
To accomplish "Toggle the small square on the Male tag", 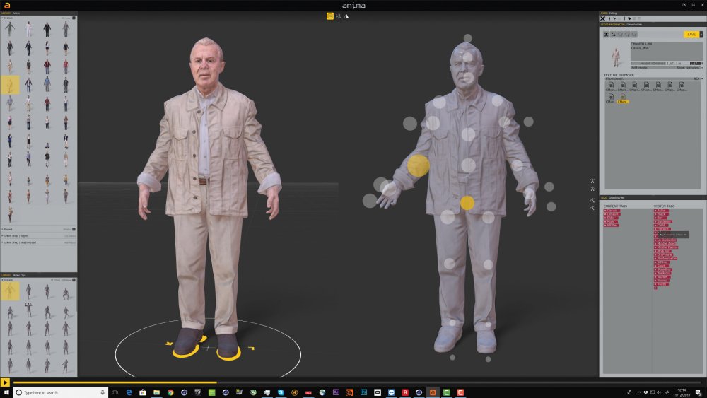I will 606,221.
